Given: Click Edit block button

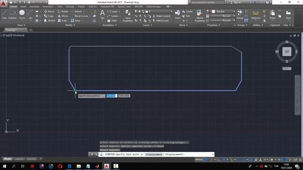Looking at the screenshot, I should 186,16.
